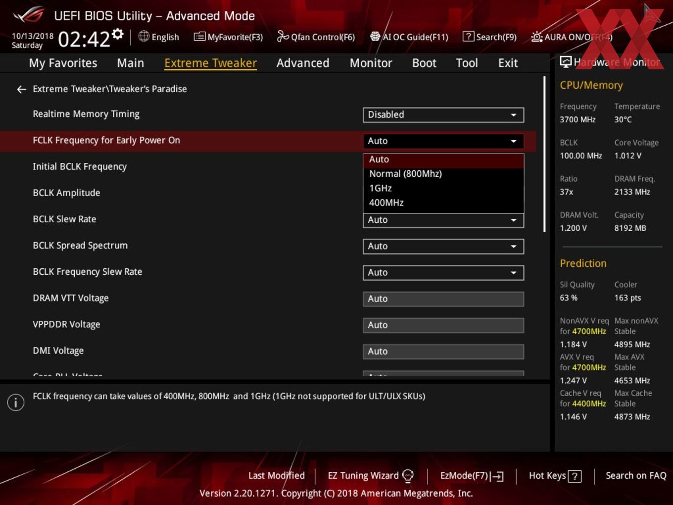Select the Realtime Memory Timing row label
This screenshot has height=505, width=673.
coord(86,114)
